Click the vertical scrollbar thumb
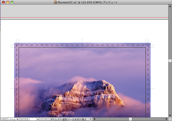172x121 pixels. click(x=170, y=61)
